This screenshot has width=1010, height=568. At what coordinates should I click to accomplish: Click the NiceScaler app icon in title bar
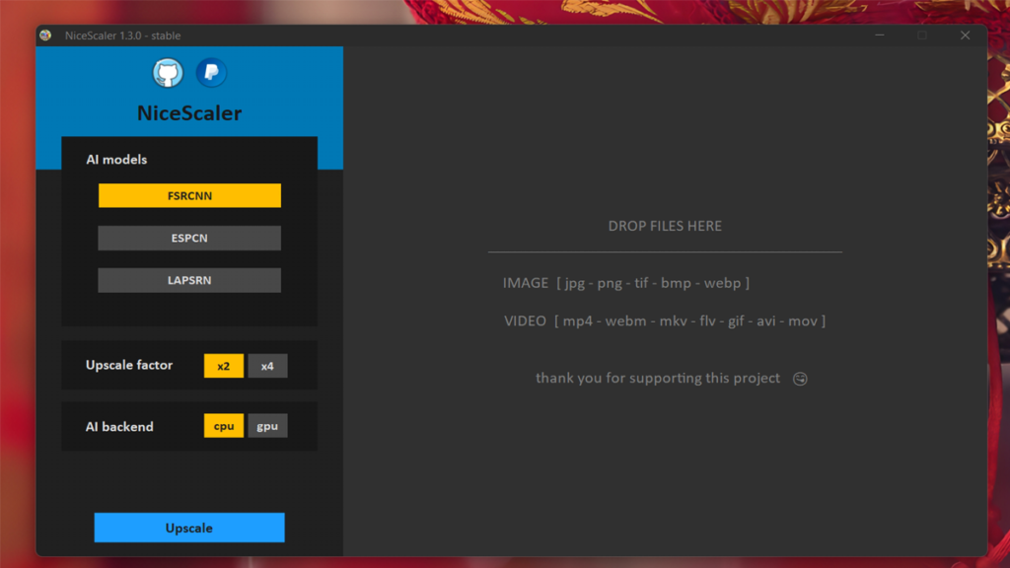45,35
